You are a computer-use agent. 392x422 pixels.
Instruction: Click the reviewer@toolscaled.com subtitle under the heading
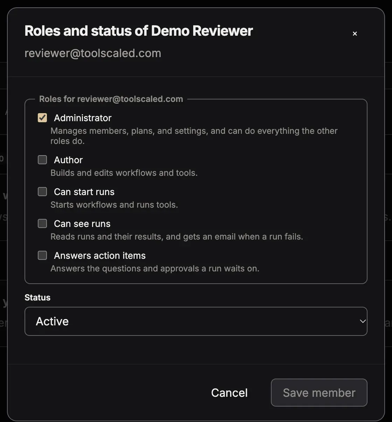[93, 53]
